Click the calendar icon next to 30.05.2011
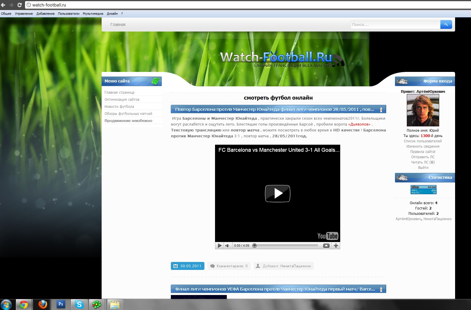 pos(176,266)
